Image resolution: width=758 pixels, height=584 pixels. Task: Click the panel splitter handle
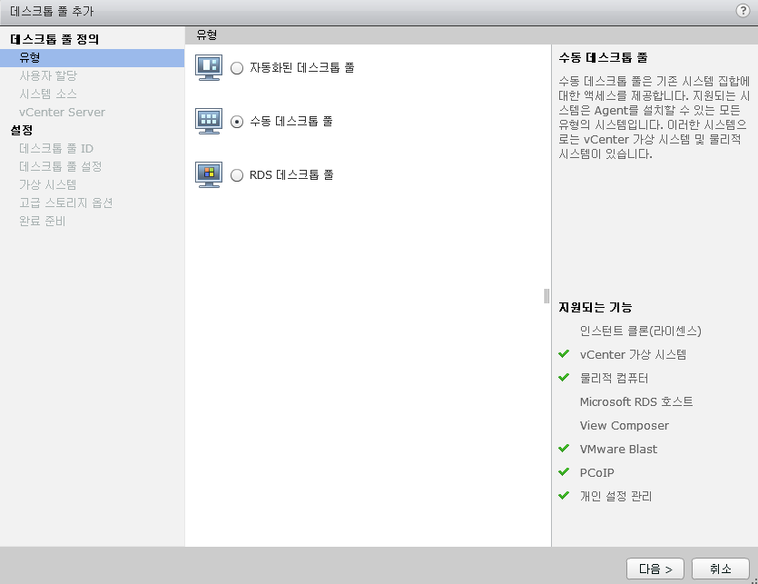tap(546, 295)
